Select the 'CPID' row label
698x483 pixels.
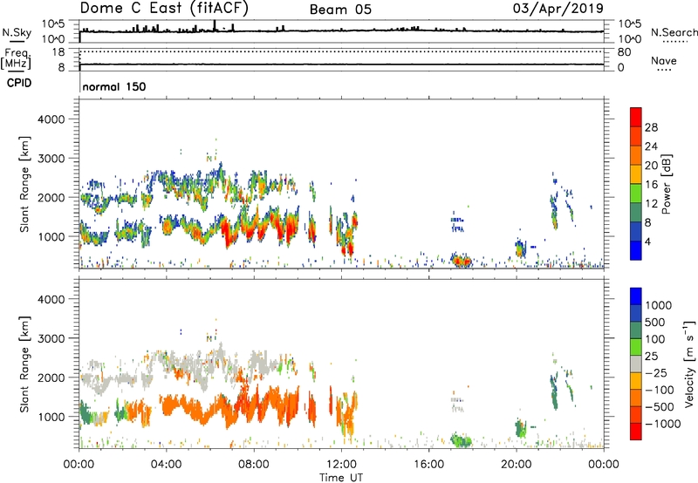click(x=19, y=83)
